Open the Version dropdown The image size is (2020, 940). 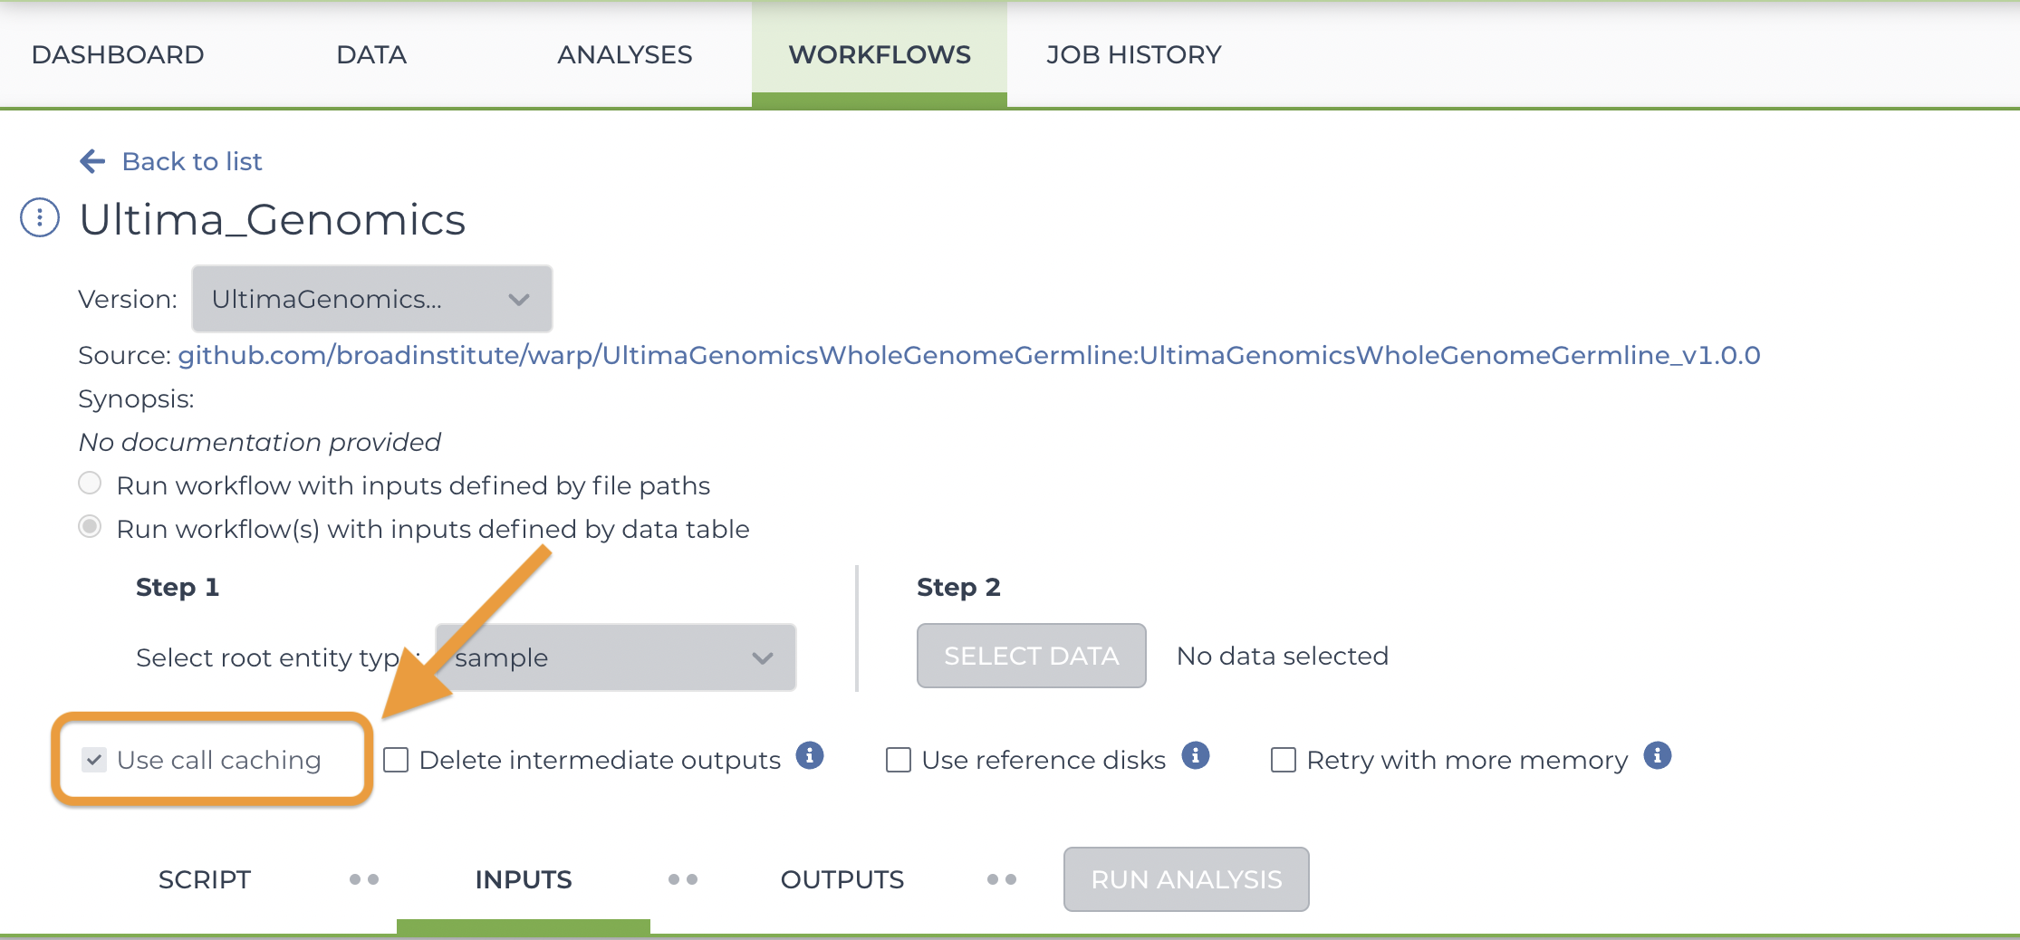[x=372, y=299]
